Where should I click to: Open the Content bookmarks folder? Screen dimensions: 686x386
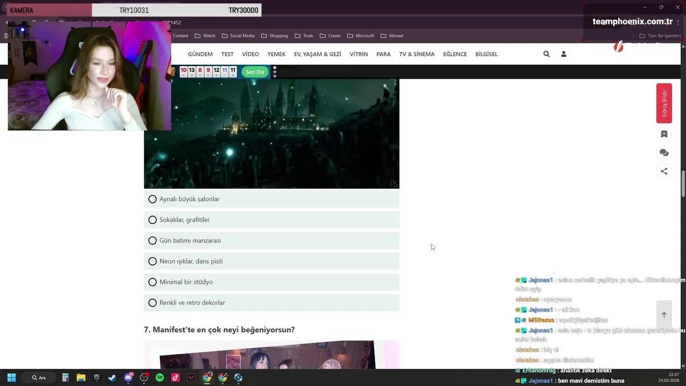click(x=180, y=36)
